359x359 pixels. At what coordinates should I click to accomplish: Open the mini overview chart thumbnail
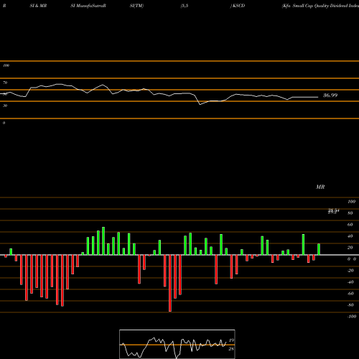point(177,344)
